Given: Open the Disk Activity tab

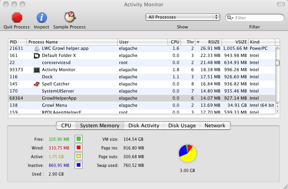Looking at the screenshot, I should 144,126.
